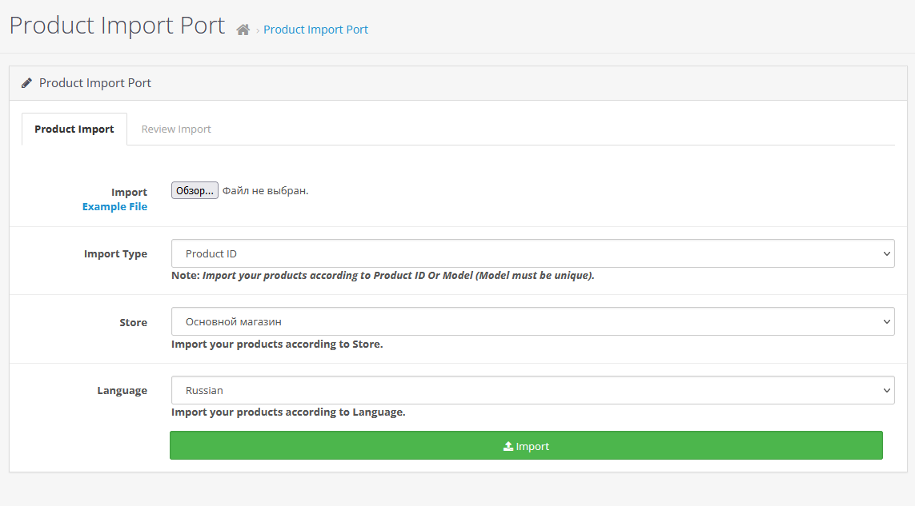Viewport: 915px width, 506px height.
Task: Download the Example File
Action: (114, 207)
